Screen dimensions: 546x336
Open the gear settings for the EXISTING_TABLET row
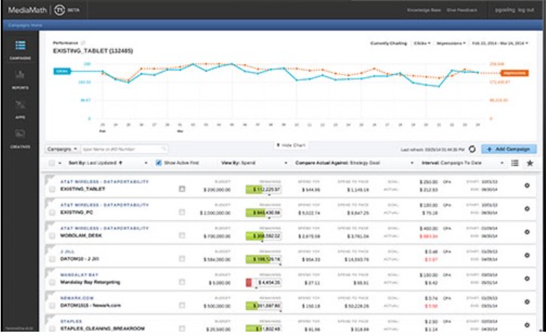pyautogui.click(x=527, y=185)
